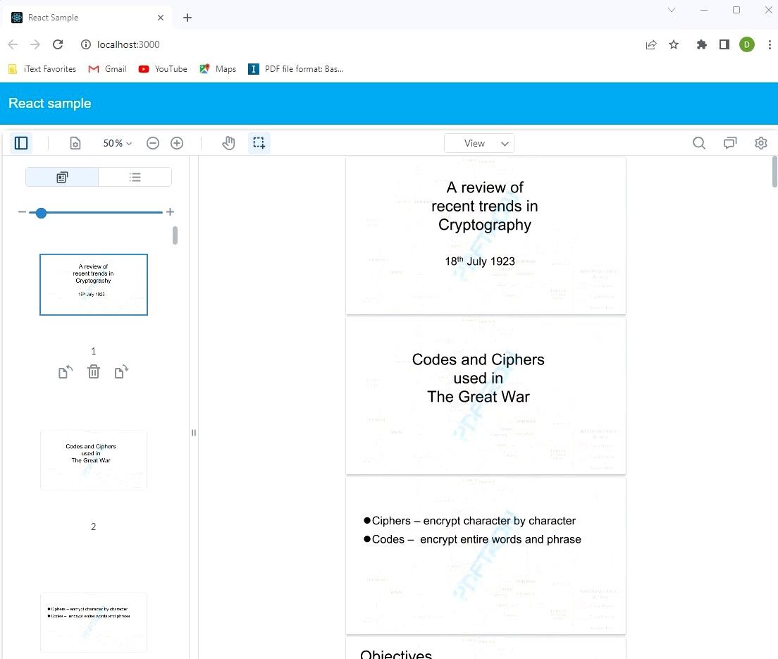Delete page 1 using trash icon
Screen dimensions: 778x659
94,371
